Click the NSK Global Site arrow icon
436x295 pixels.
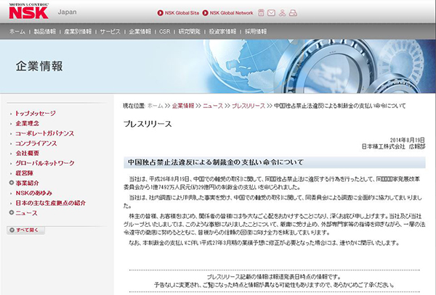pos(159,13)
